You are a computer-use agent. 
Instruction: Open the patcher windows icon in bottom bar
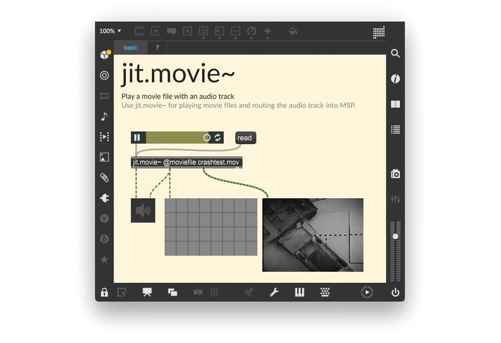click(x=173, y=292)
